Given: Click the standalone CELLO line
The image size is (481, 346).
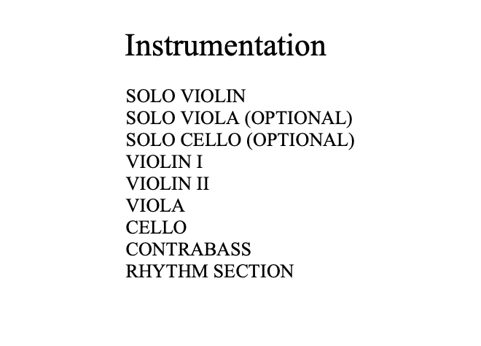Looking at the screenshot, I should (155, 227).
